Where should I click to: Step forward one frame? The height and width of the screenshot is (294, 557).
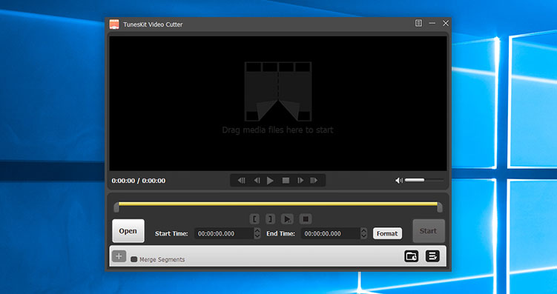tap(300, 181)
